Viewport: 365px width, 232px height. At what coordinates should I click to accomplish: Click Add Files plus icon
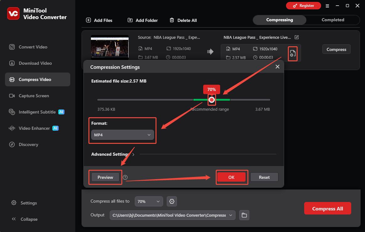coord(88,20)
